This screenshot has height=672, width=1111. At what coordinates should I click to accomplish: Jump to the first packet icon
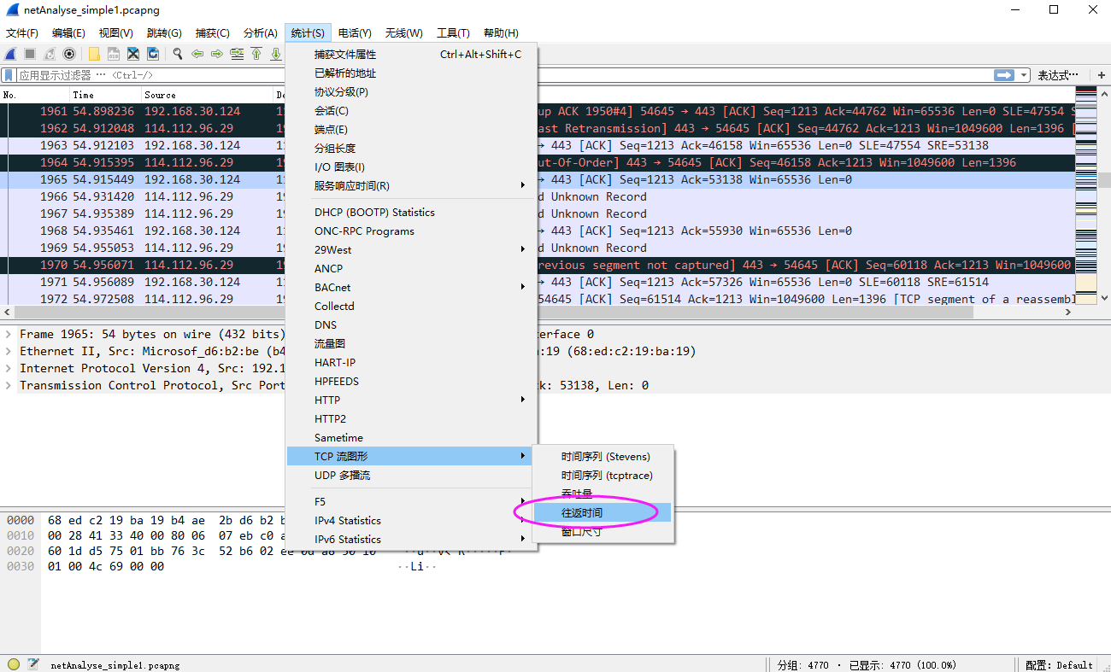[256, 54]
